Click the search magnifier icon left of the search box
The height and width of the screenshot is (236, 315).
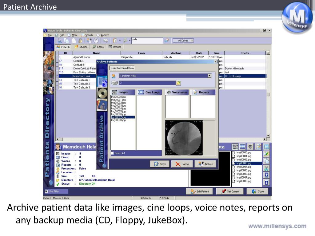coord(125,41)
